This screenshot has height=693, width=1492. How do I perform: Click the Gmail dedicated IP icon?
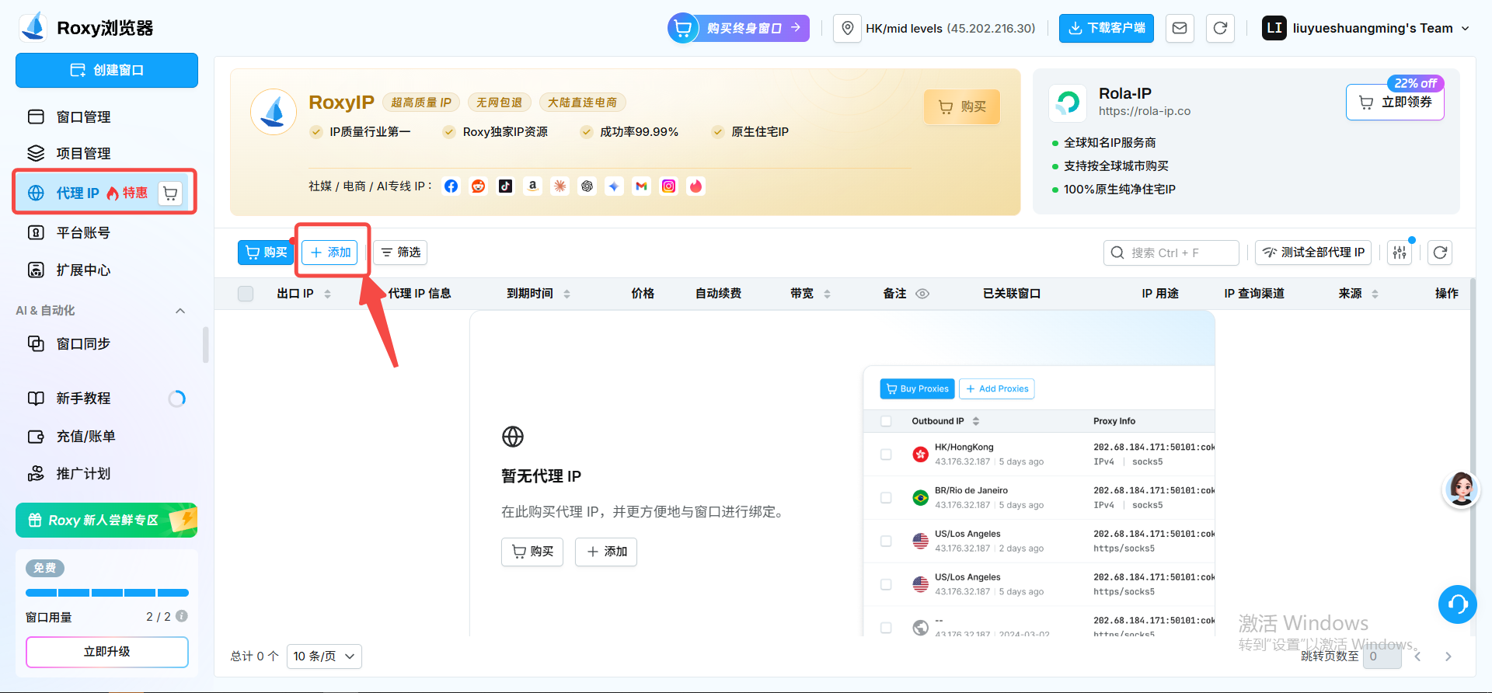point(642,186)
